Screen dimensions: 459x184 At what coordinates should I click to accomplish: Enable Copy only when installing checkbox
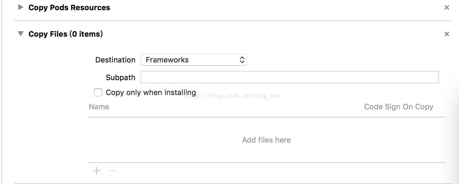98,92
